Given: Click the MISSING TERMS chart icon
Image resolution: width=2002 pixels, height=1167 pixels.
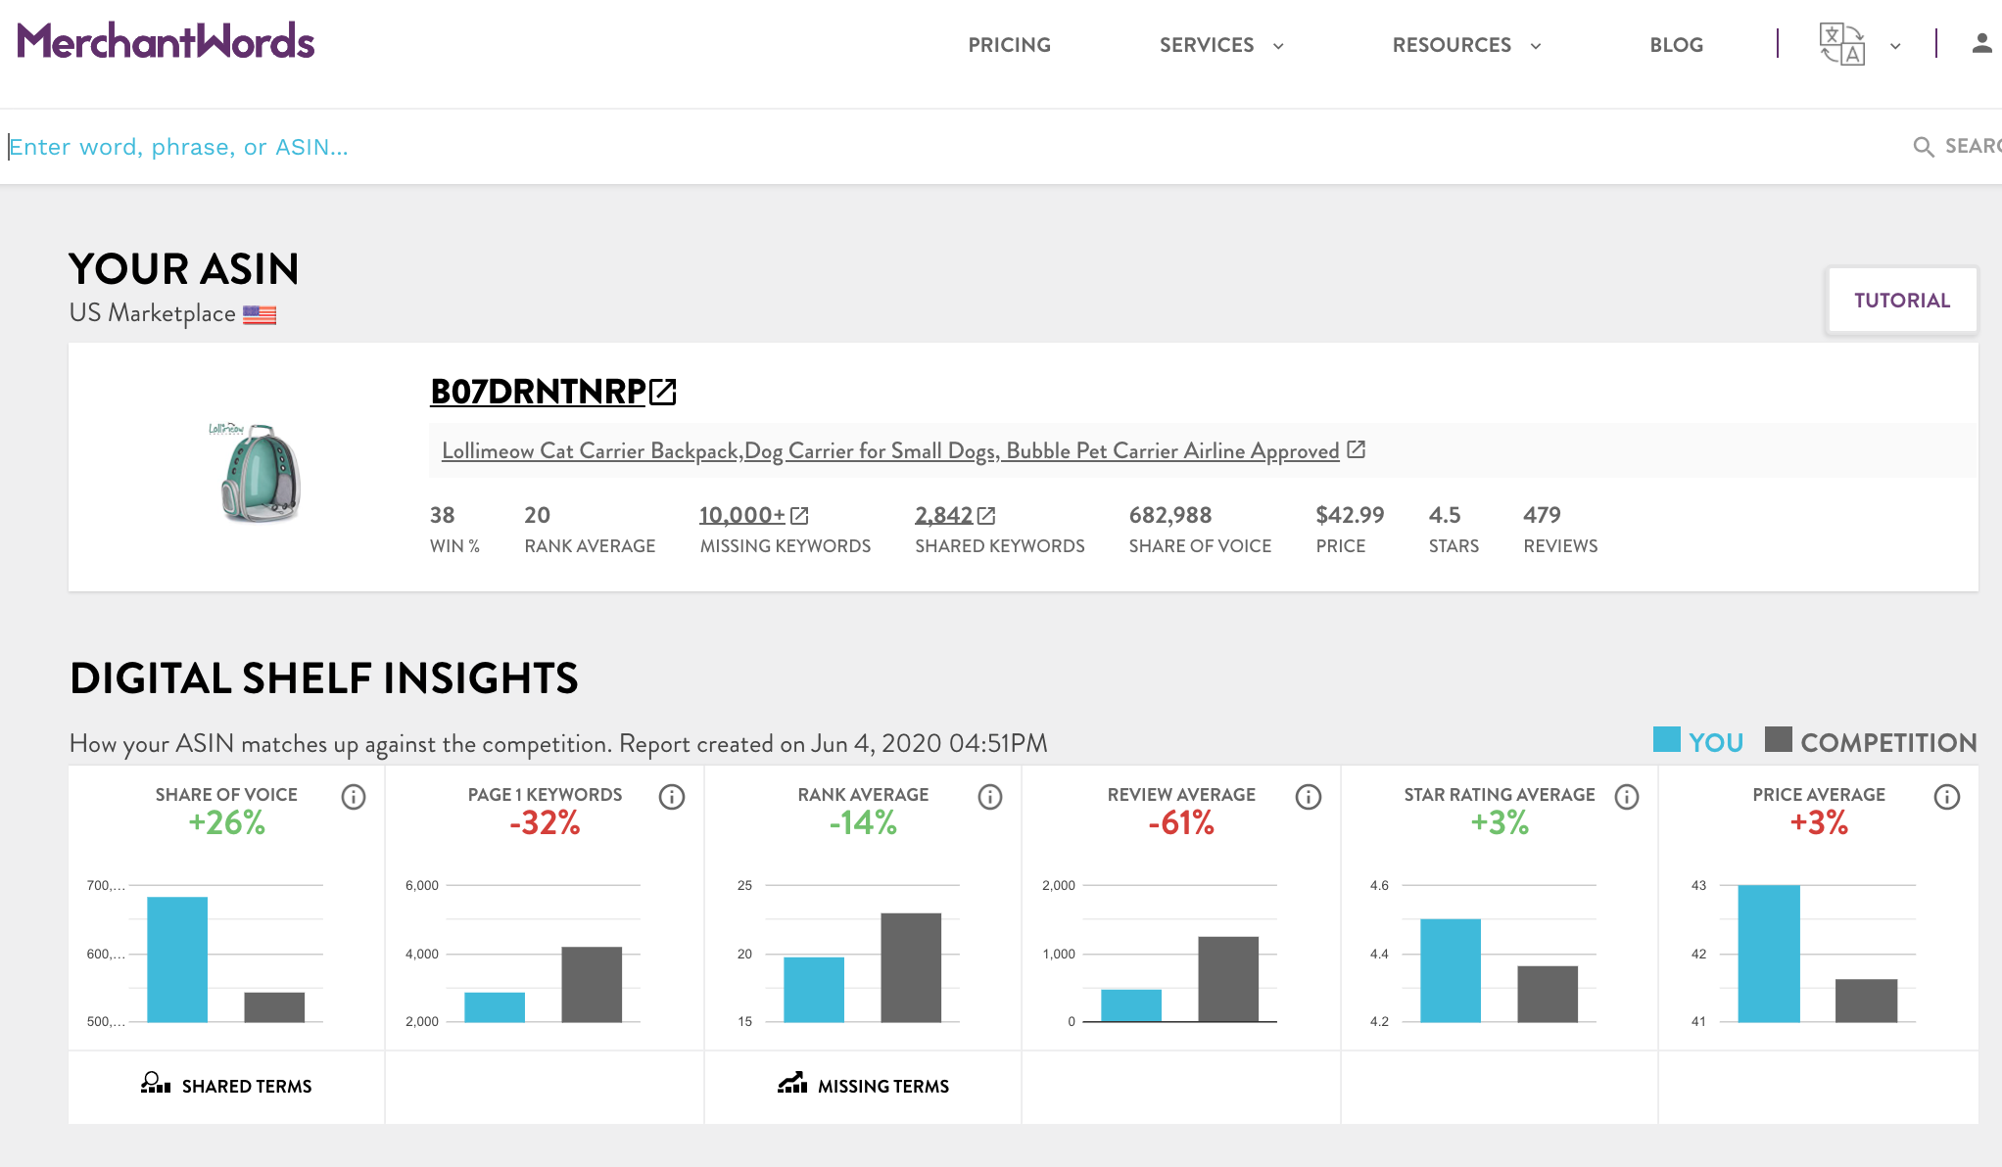Looking at the screenshot, I should pyautogui.click(x=792, y=1083).
